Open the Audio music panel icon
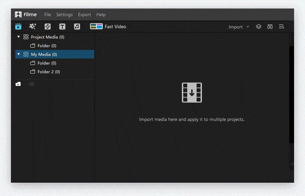This screenshot has width=305, height=196. coord(77,27)
